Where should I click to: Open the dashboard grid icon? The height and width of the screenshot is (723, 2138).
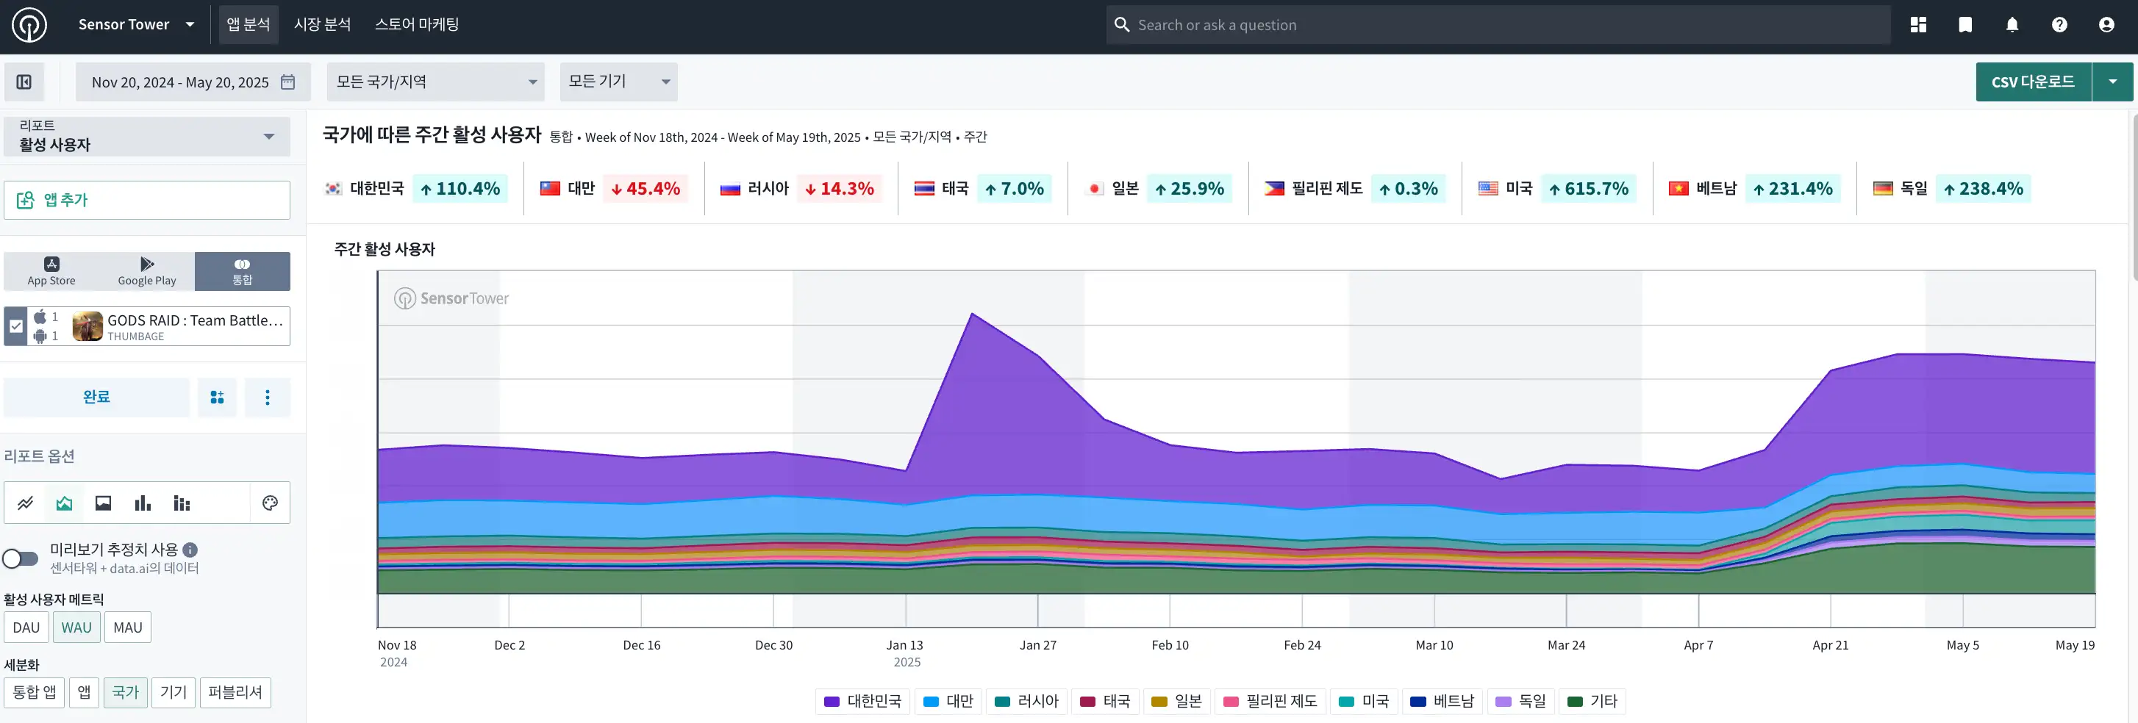pos(1918,25)
